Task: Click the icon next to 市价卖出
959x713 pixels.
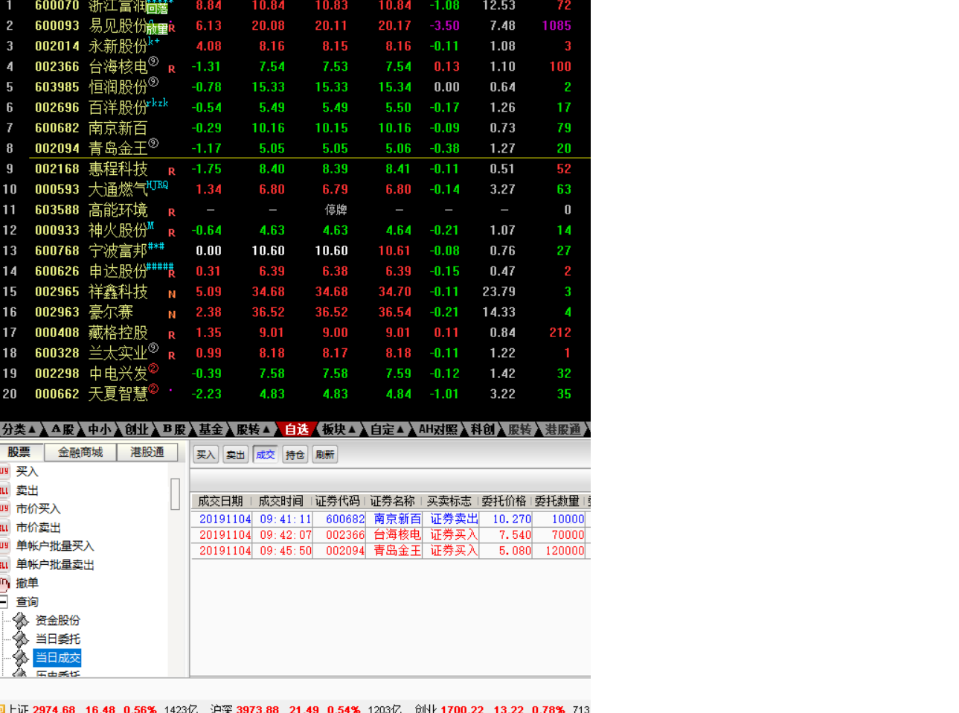Action: (x=4, y=528)
